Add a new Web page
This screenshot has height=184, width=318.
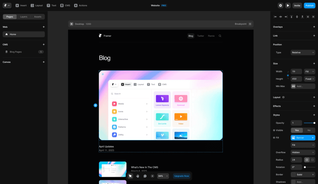(43, 27)
